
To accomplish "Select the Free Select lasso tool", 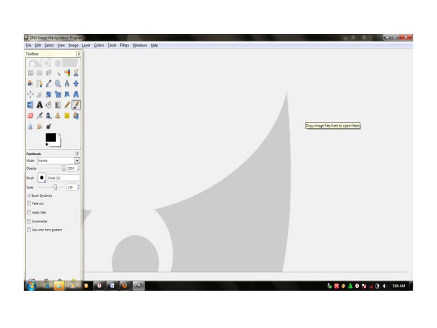I will pyautogui.click(x=49, y=73).
